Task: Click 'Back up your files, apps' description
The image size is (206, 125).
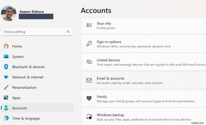Action: [144, 119]
